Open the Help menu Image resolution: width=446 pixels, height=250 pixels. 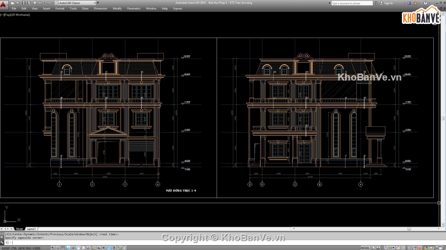tap(165, 8)
